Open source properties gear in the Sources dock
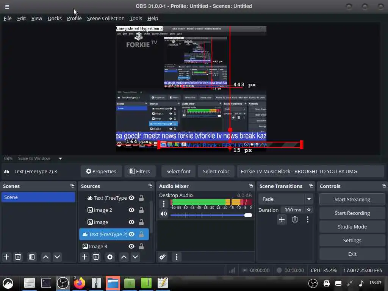The height and width of the screenshot is (291, 388). tap(110, 257)
